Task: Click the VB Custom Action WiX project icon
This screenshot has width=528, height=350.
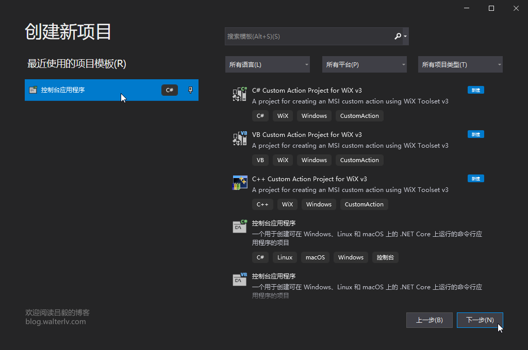Action: 240,138
